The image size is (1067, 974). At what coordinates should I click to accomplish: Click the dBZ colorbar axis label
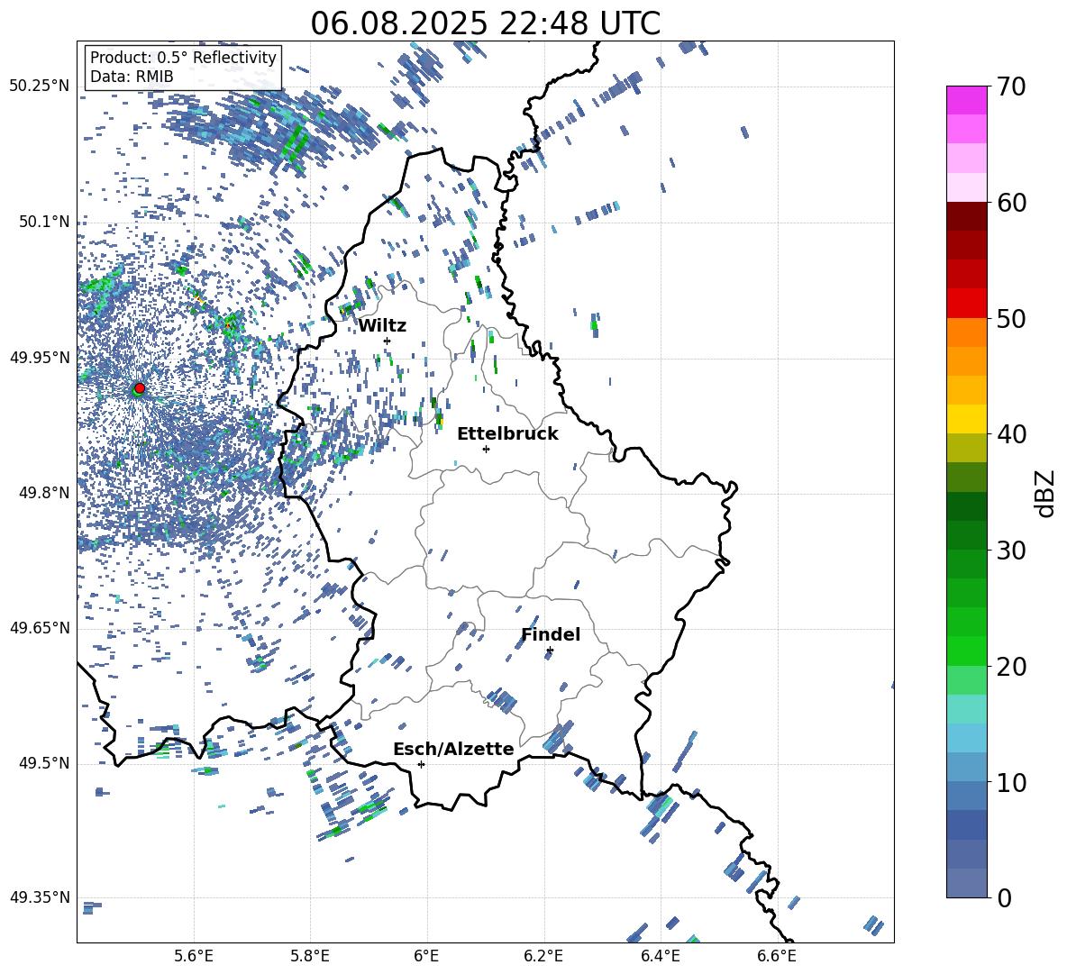click(x=1044, y=493)
